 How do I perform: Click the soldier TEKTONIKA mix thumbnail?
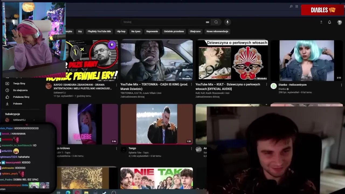coord(157,60)
